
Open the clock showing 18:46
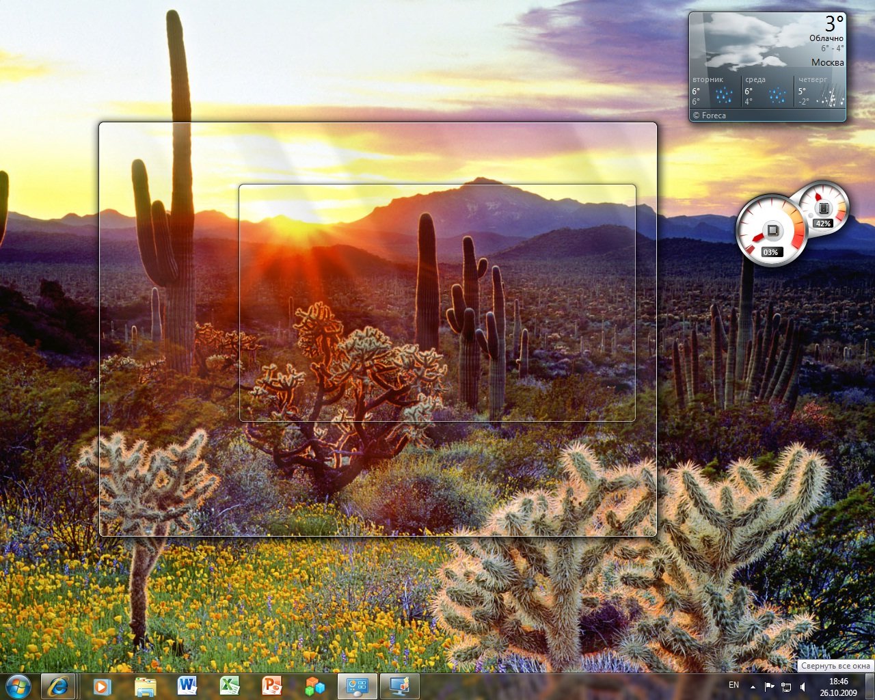pyautogui.click(x=838, y=686)
